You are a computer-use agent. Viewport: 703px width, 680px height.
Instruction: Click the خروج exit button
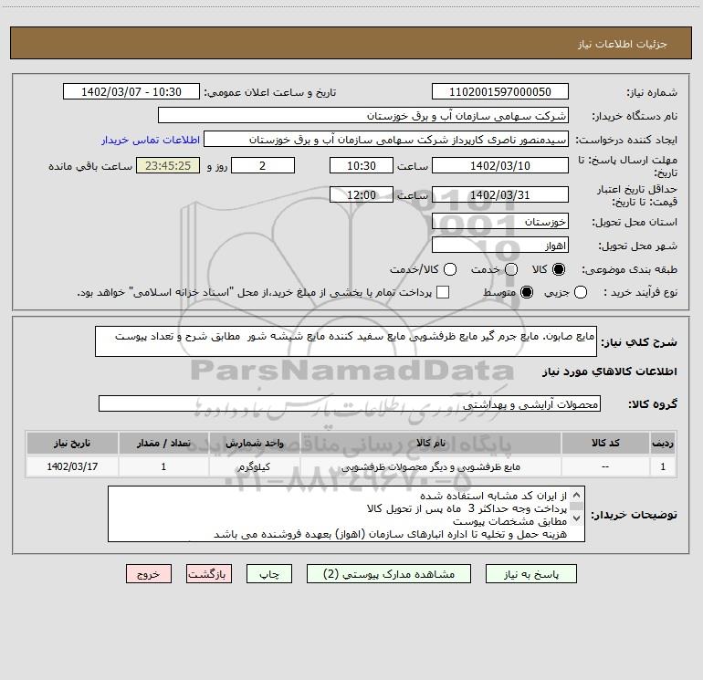(149, 574)
